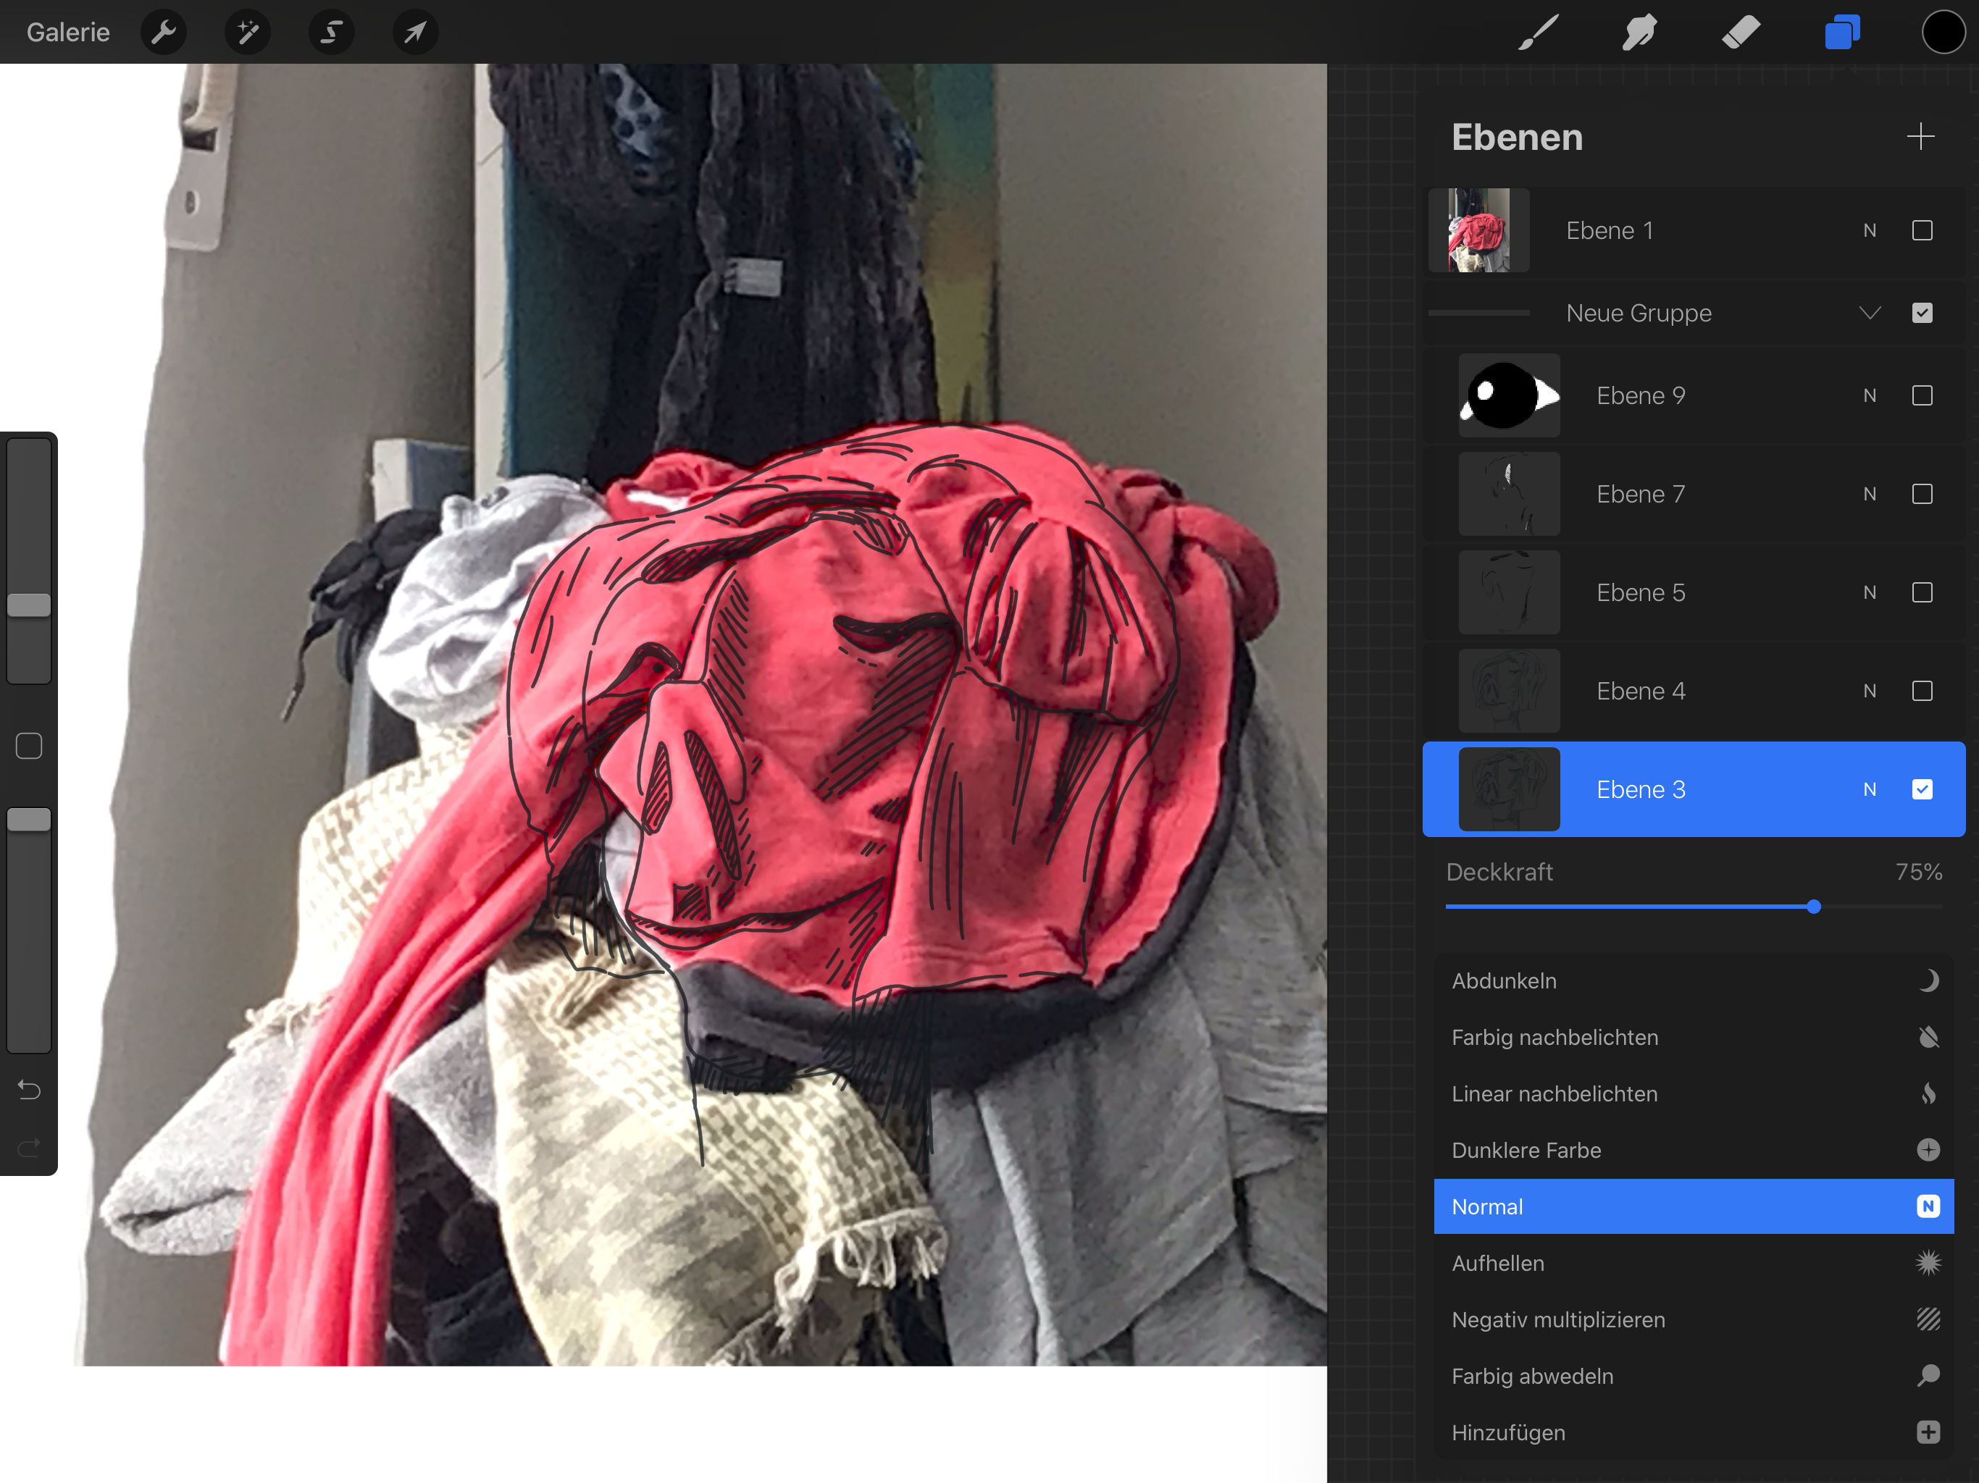Screen dimensions: 1979x1483
Task: Tap the redo arrow in sidebar
Action: 29,1147
